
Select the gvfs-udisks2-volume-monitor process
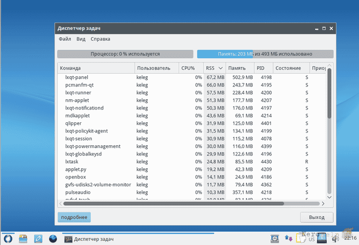click(191, 185)
